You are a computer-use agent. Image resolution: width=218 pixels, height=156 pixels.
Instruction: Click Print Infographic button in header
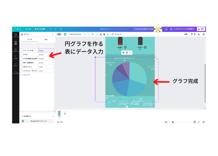pyautogui.click(x=182, y=29)
